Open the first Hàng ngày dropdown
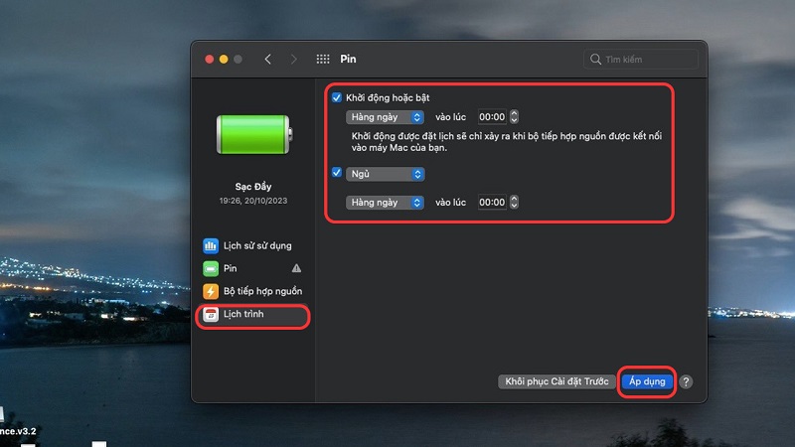795x447 pixels. (x=386, y=116)
